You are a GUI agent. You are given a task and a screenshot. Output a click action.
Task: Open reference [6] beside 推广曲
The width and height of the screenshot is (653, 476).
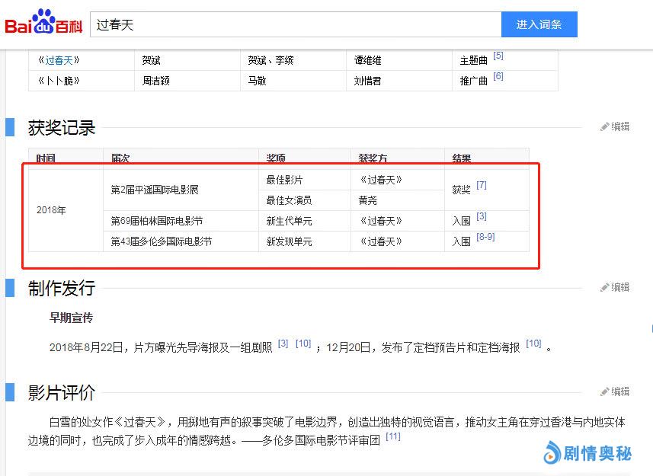pyautogui.click(x=498, y=77)
